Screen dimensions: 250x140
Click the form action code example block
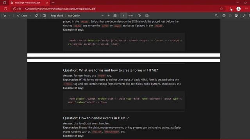tap(124, 100)
